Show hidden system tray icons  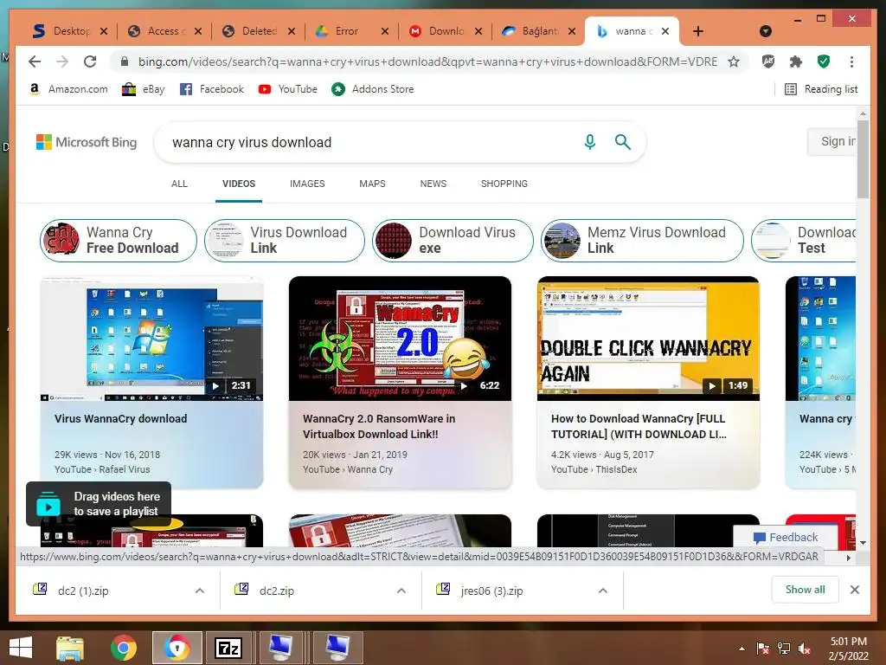pyautogui.click(x=742, y=649)
